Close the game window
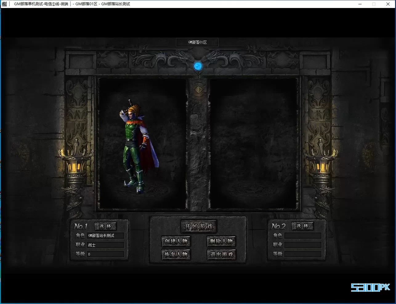Screen dimensions: 396x304 point(388,4)
